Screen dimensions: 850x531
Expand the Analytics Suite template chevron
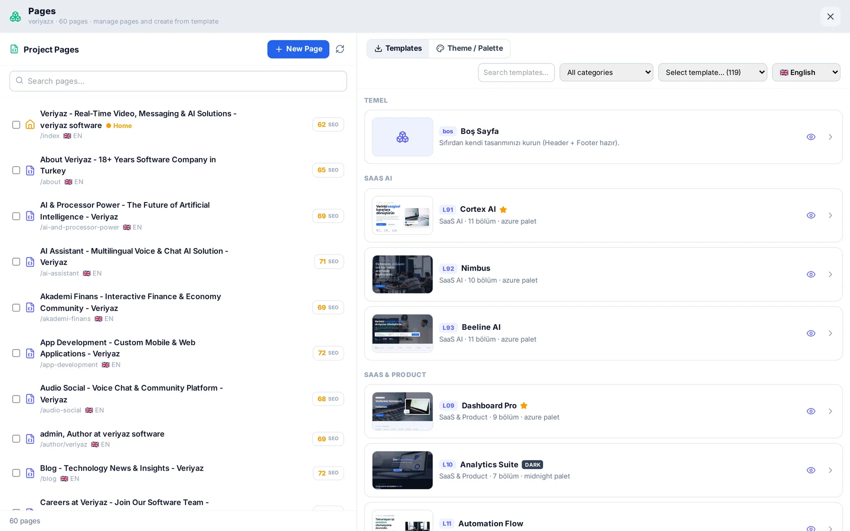coord(830,470)
